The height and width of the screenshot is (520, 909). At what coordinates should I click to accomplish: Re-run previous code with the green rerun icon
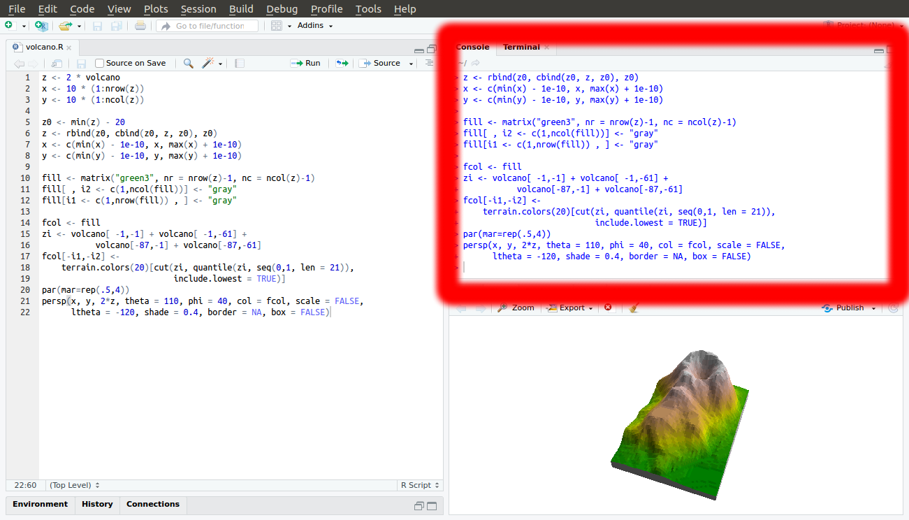coord(342,63)
